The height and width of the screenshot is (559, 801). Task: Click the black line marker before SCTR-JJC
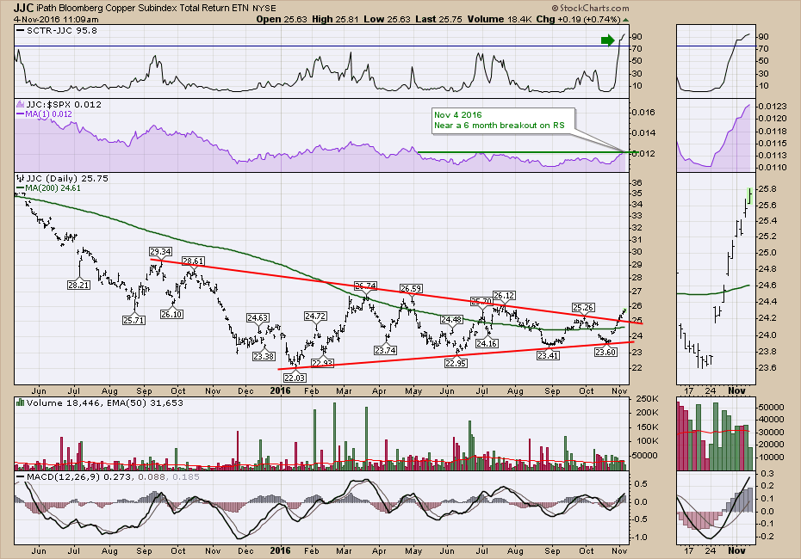click(21, 31)
